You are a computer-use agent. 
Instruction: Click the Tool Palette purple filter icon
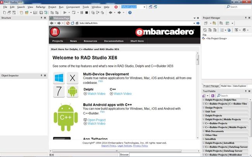pos(213,96)
